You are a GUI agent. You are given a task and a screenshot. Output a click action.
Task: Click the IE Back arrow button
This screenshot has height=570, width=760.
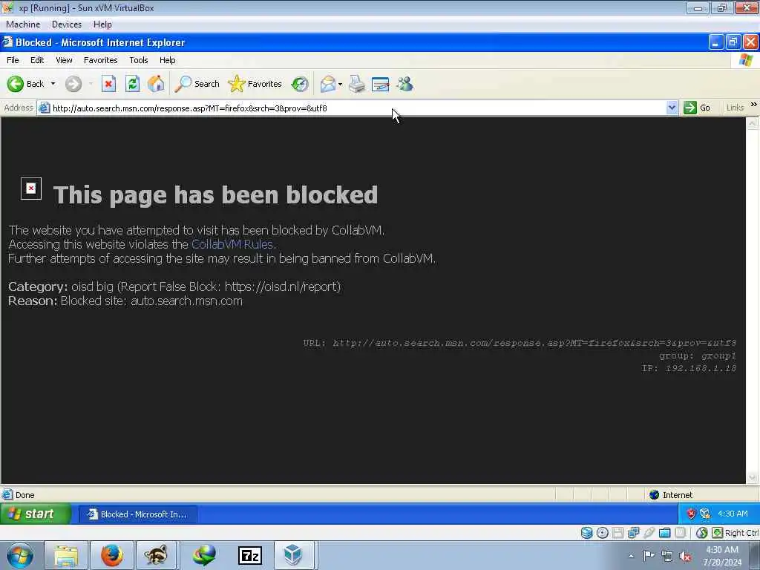tap(16, 84)
